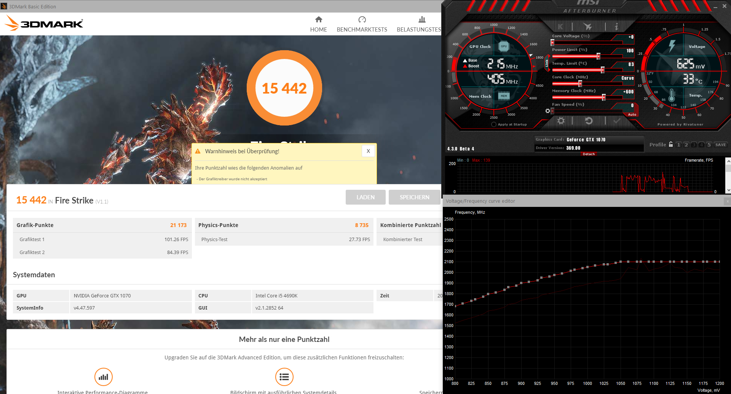Click the Physics-Test result 27.73 FPS
731x394 pixels.
[360, 239]
